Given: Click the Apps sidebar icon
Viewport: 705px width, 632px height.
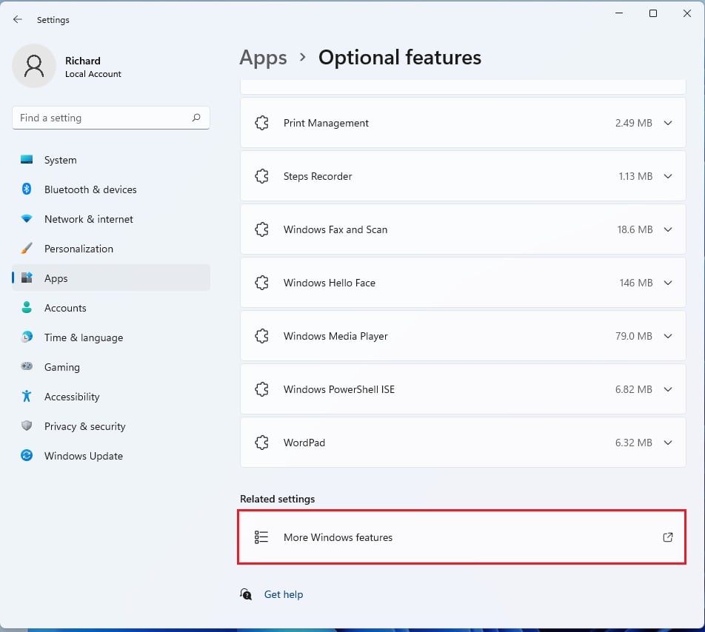Looking at the screenshot, I should (x=27, y=278).
